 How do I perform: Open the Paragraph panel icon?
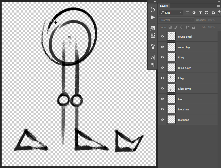(153, 65)
